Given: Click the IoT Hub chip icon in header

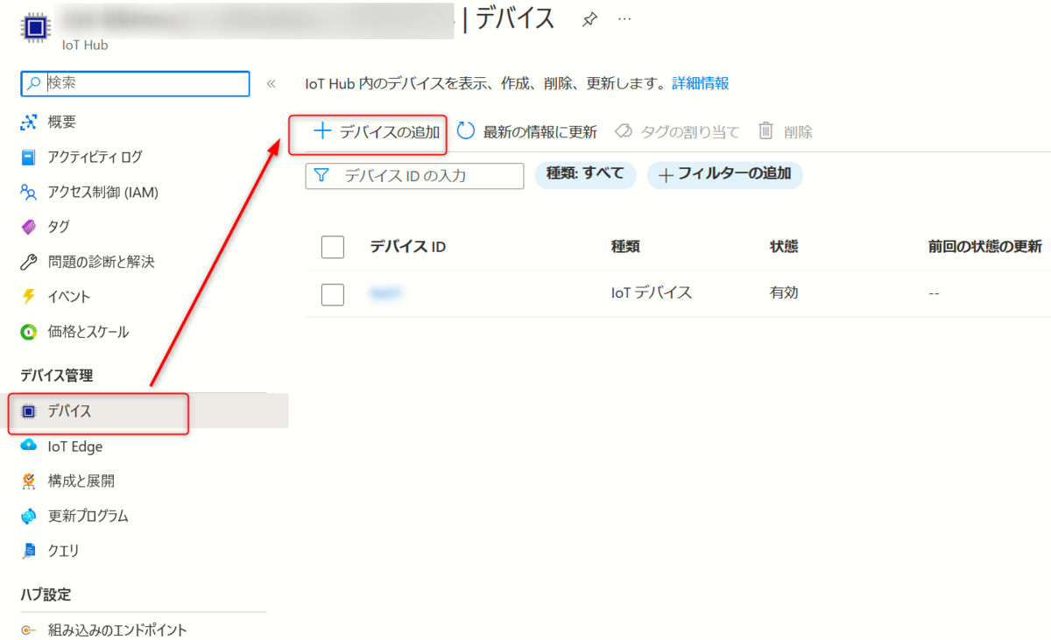Looking at the screenshot, I should (34, 29).
